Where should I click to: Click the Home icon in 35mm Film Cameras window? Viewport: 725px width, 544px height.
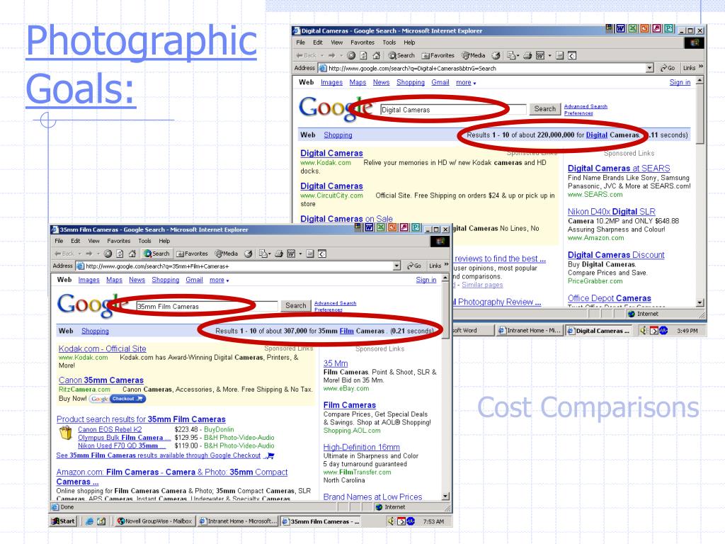pos(132,254)
